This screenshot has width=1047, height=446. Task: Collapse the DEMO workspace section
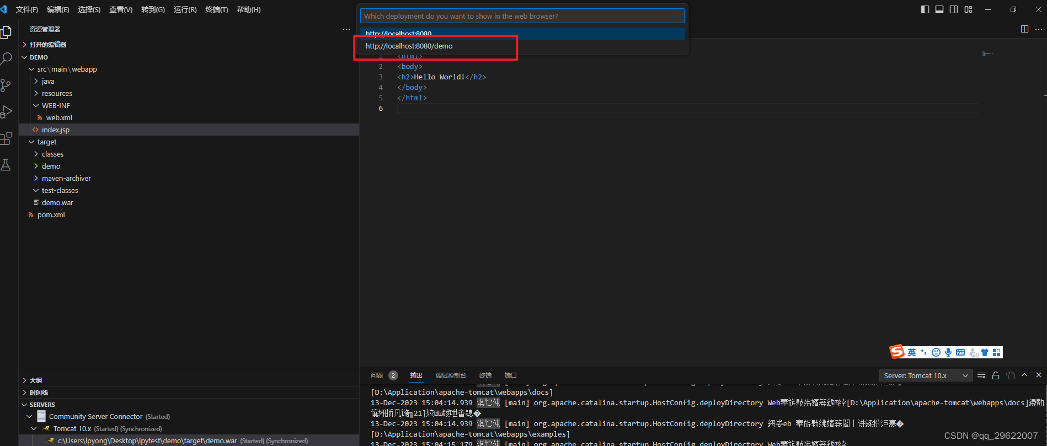click(x=189, y=57)
